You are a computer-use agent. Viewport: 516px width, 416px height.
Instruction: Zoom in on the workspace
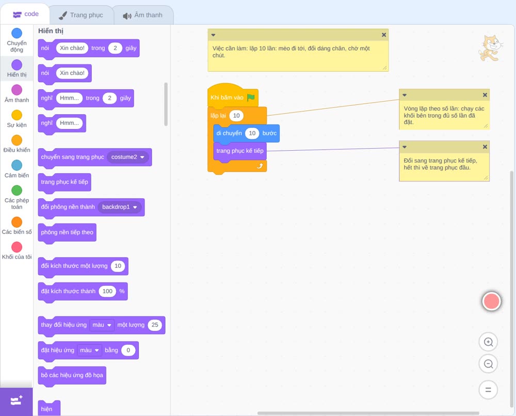(x=488, y=342)
